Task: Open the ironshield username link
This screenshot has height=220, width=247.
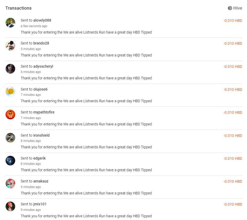Action: [41, 135]
